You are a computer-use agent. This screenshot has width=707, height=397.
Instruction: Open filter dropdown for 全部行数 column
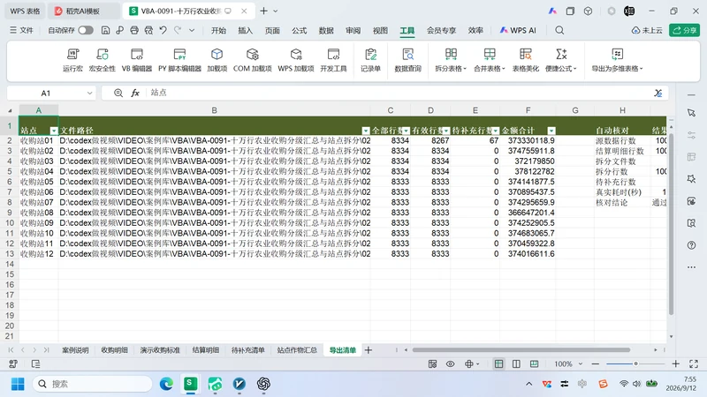(406, 131)
